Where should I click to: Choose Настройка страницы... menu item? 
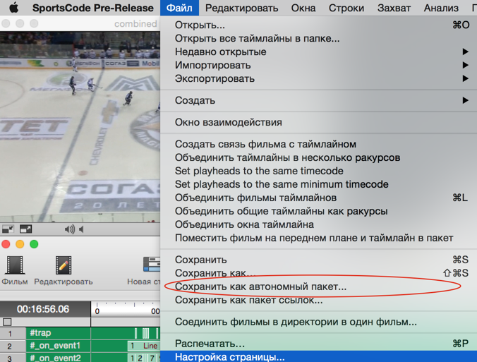[318, 356]
